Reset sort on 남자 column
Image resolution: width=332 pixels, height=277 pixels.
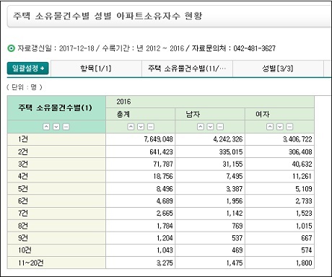[x=220, y=127]
